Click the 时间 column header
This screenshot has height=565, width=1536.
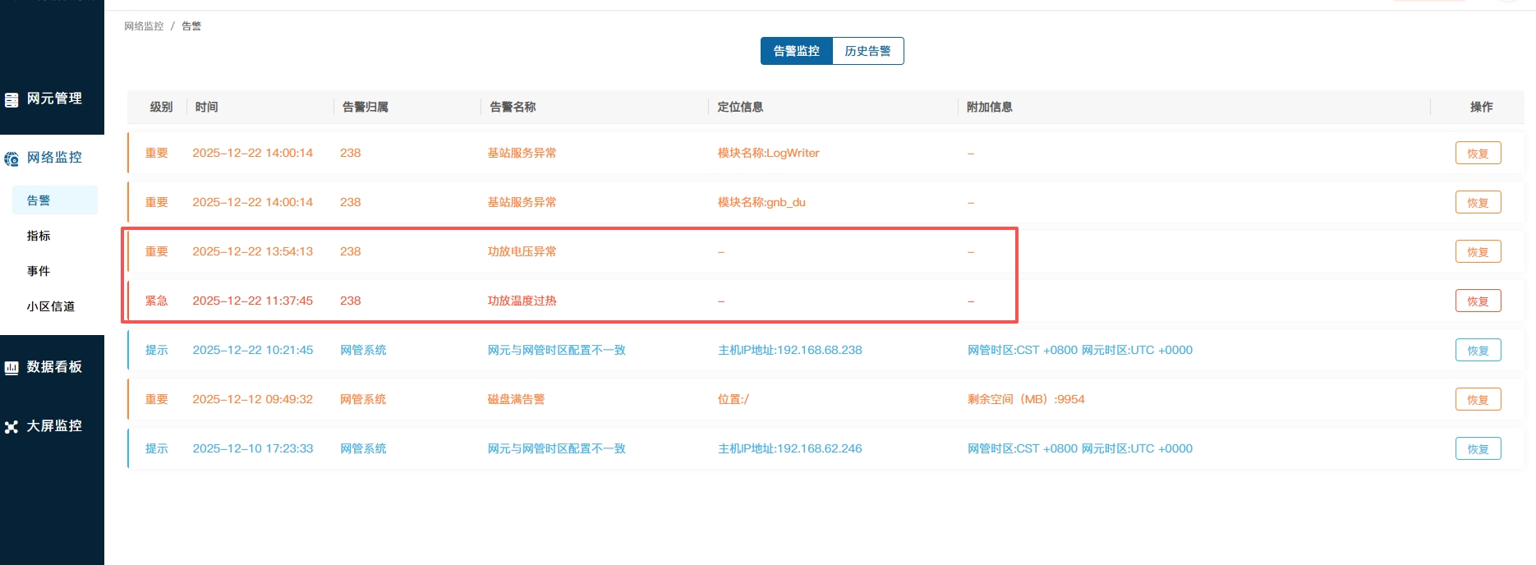pyautogui.click(x=207, y=107)
